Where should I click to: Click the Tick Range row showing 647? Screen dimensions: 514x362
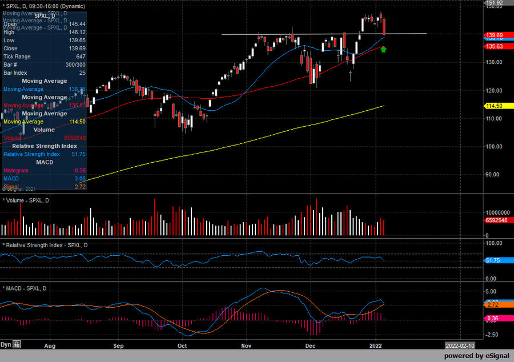pyautogui.click(x=44, y=57)
